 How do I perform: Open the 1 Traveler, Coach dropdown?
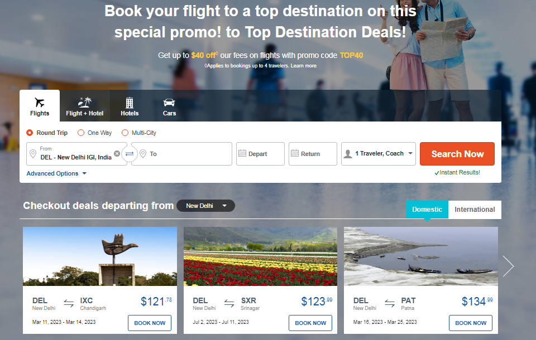coord(379,154)
